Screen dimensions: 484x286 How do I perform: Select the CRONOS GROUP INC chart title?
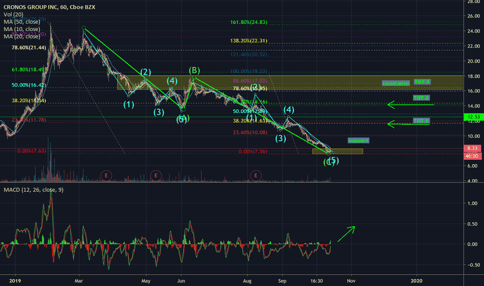coord(49,7)
